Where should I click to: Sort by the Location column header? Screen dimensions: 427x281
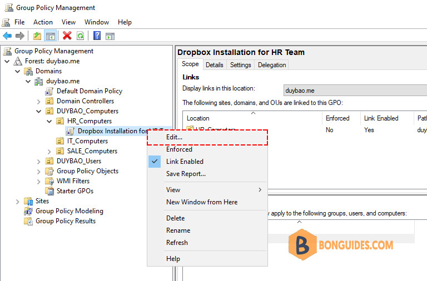pyautogui.click(x=252, y=118)
